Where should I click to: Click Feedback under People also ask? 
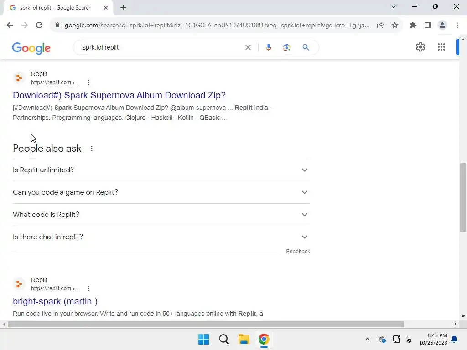point(298,252)
